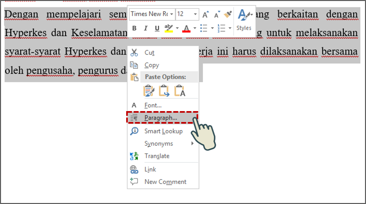Choose the Keep Source Formatting paste option

tap(148, 90)
